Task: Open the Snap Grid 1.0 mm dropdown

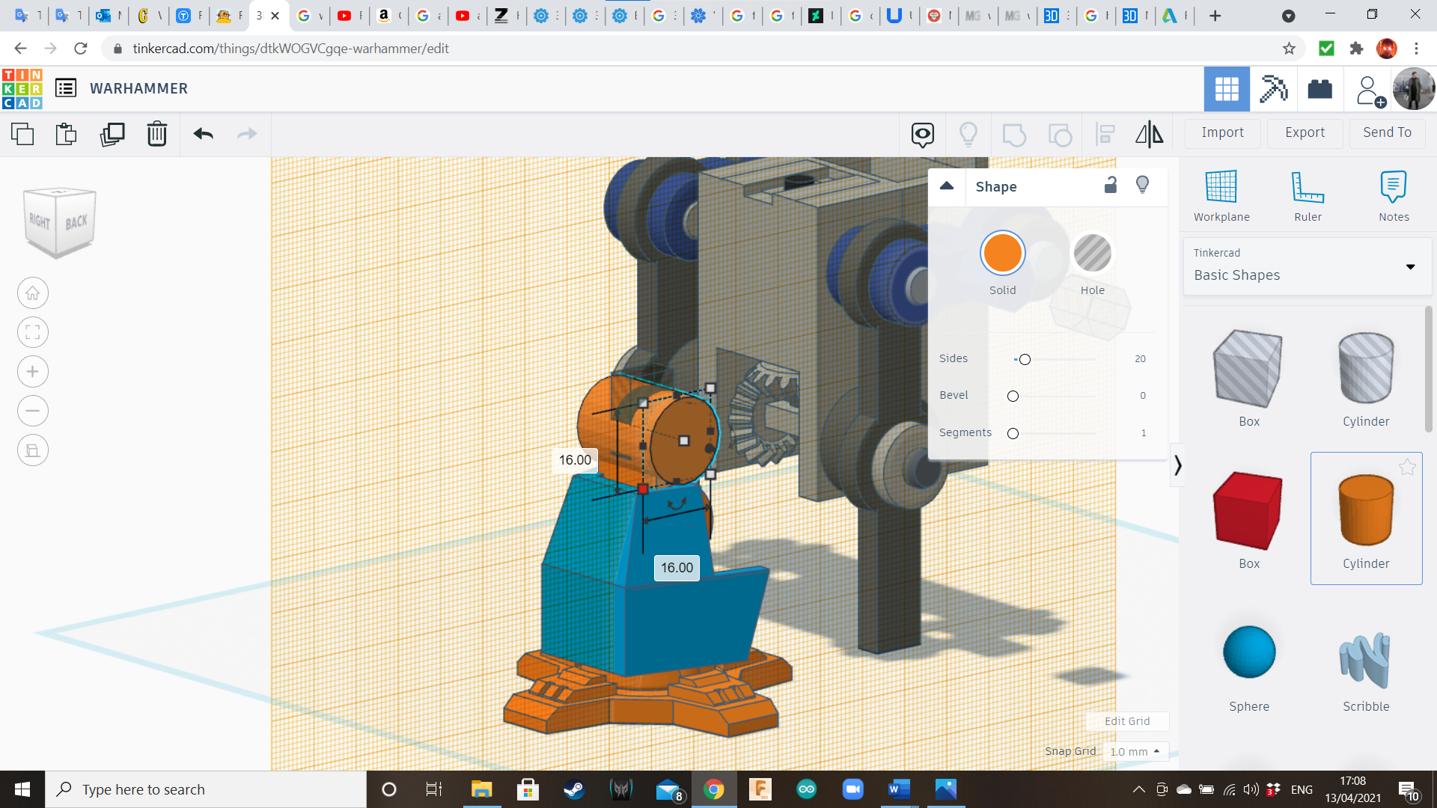Action: coord(1135,751)
